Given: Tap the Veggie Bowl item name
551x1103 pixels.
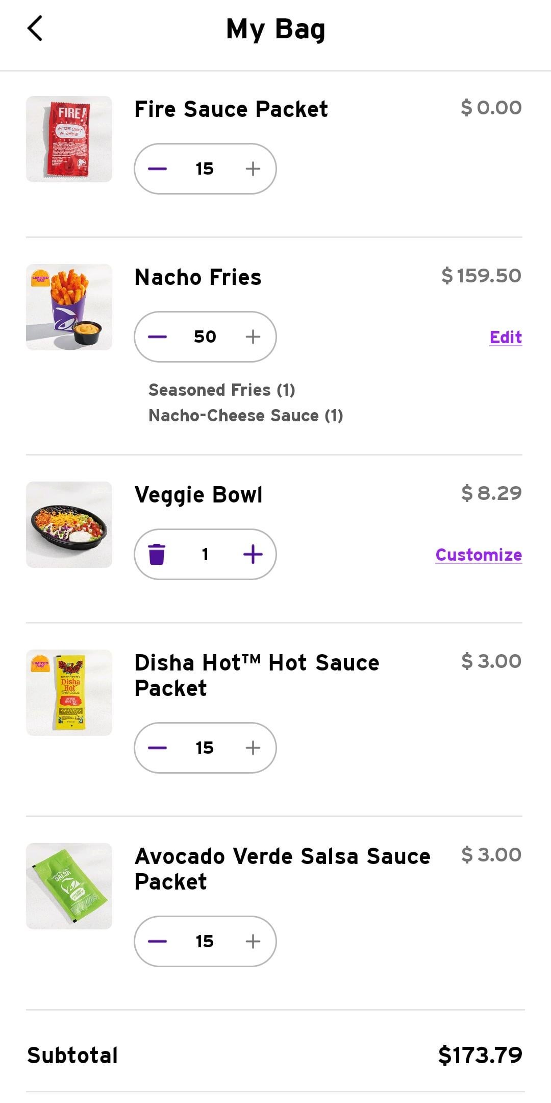Looking at the screenshot, I should click(x=198, y=495).
